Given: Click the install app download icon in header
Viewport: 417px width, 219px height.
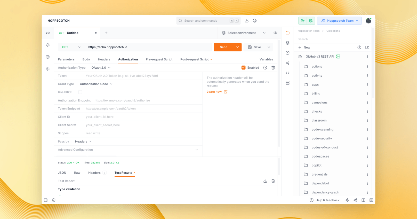Looking at the screenshot, I should pos(247,21).
